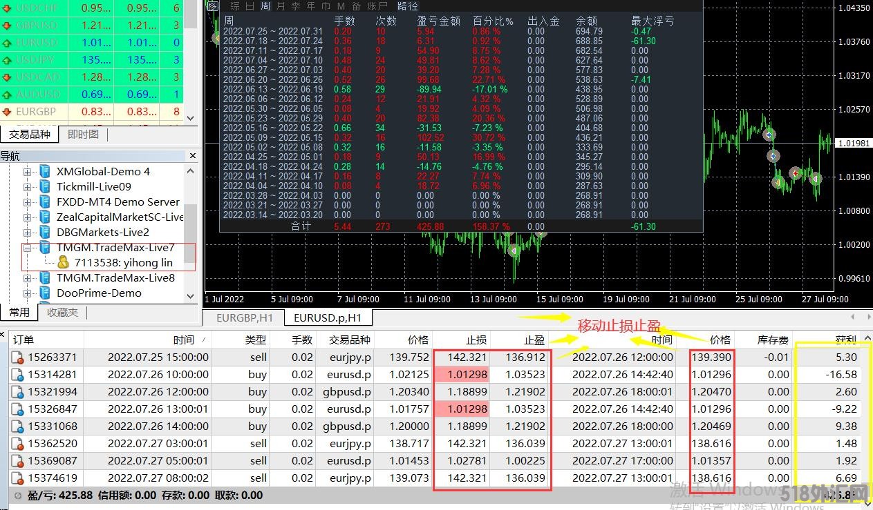Click order 15263371's sell order icon
This screenshot has height=510, width=873.
pos(18,357)
